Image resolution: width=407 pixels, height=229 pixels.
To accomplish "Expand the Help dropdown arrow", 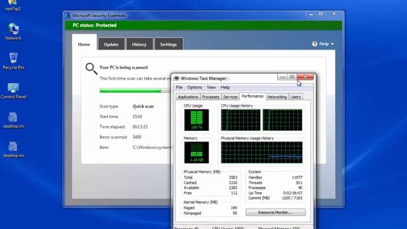I will click(332, 44).
